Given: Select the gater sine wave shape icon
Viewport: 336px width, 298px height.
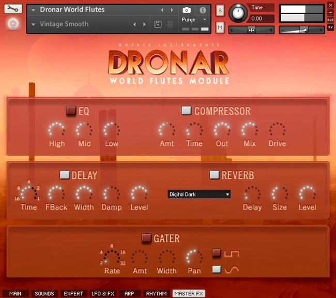Looking at the screenshot, I should coord(232,270).
